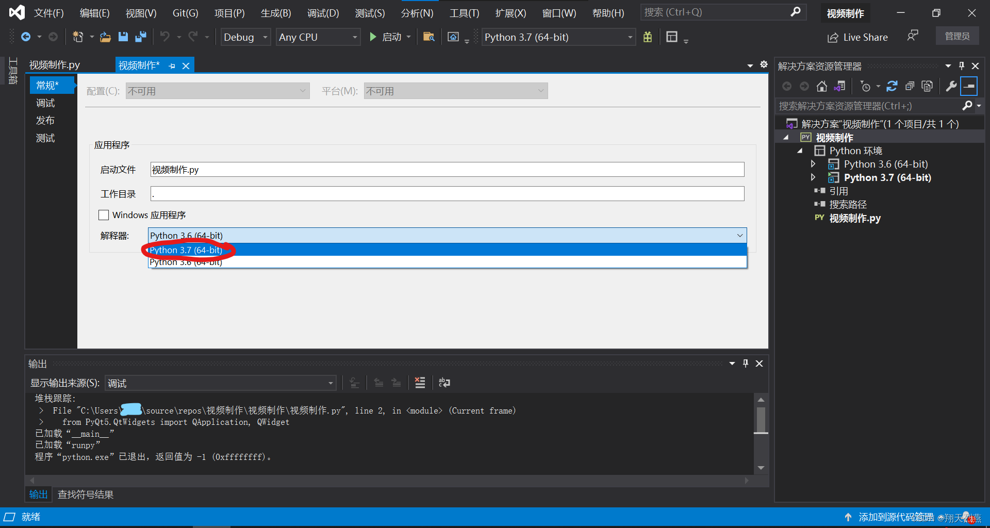
Task: Open properties with the wrench icon
Action: pyautogui.click(x=951, y=86)
